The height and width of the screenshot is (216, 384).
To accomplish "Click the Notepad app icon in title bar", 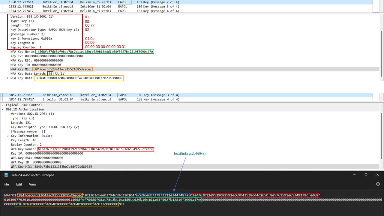I will tap(6, 175).
